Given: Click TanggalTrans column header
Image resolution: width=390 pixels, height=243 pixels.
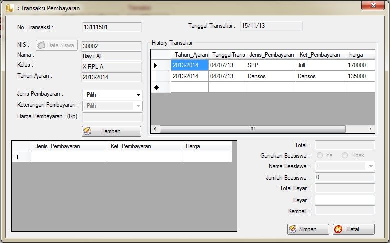Looking at the screenshot, I should point(227,55).
